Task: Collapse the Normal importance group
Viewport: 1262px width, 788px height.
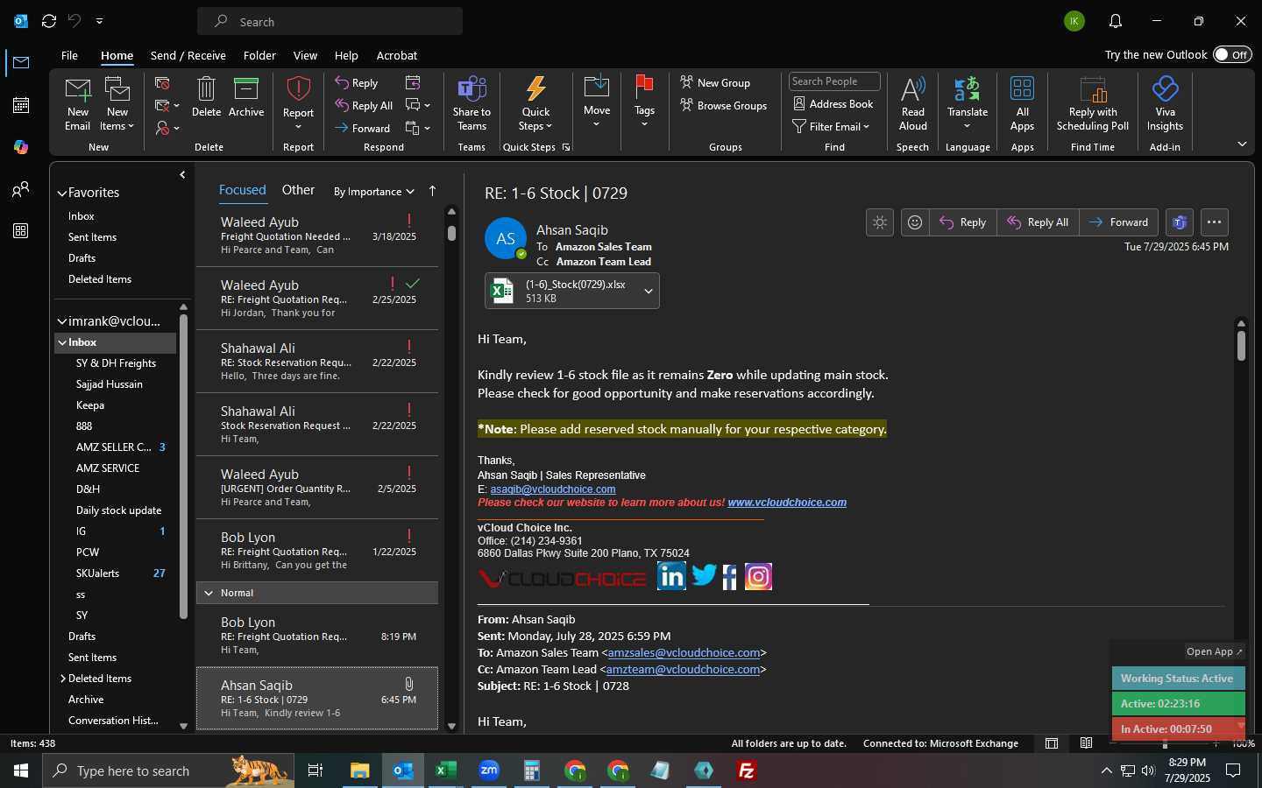Action: (209, 593)
